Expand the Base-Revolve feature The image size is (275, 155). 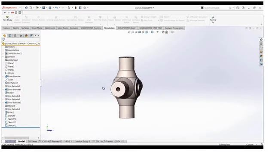pyautogui.click(x=3, y=77)
